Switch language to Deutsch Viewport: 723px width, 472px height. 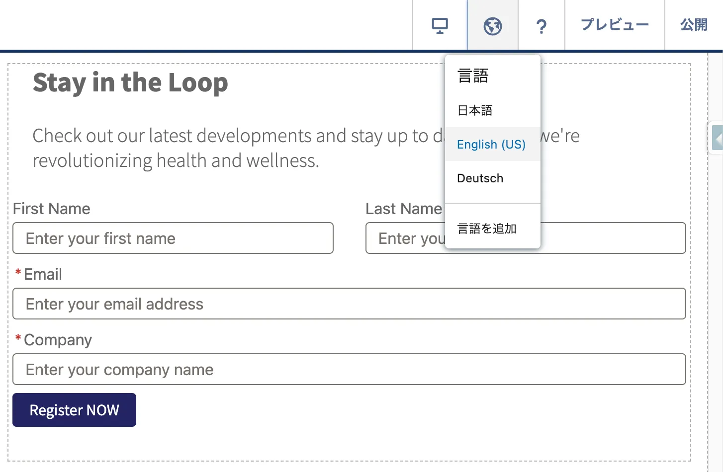point(480,178)
